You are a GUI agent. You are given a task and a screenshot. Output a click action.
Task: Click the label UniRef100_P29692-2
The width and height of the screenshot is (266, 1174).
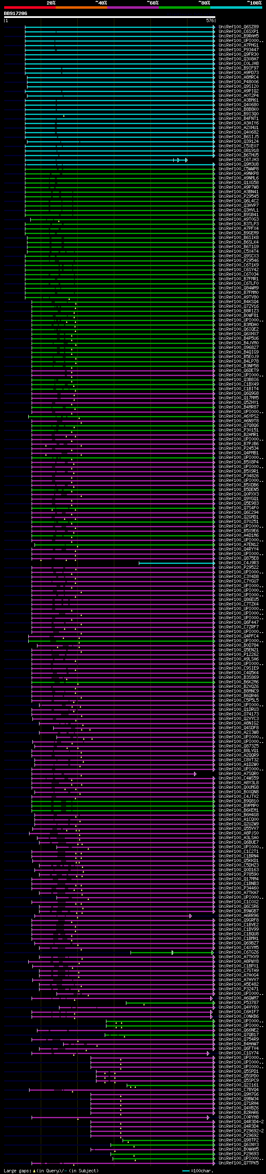241,1131
